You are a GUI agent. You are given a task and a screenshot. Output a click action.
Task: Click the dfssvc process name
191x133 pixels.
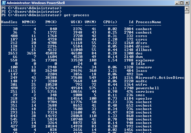click(143, 46)
